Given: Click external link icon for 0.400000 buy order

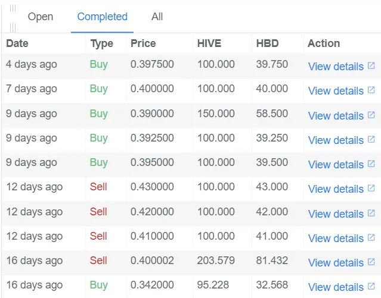Looking at the screenshot, I should coord(371,90).
